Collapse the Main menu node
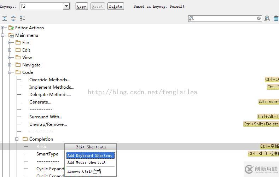279x177 pixels. [x=3, y=35]
